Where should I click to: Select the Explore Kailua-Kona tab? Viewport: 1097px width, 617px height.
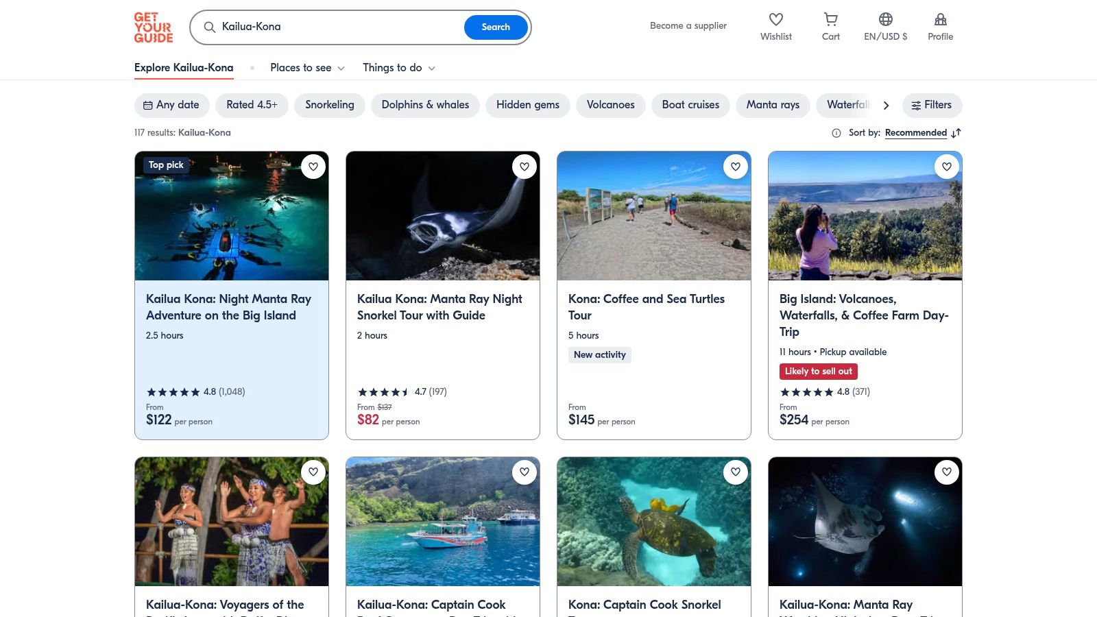click(184, 68)
